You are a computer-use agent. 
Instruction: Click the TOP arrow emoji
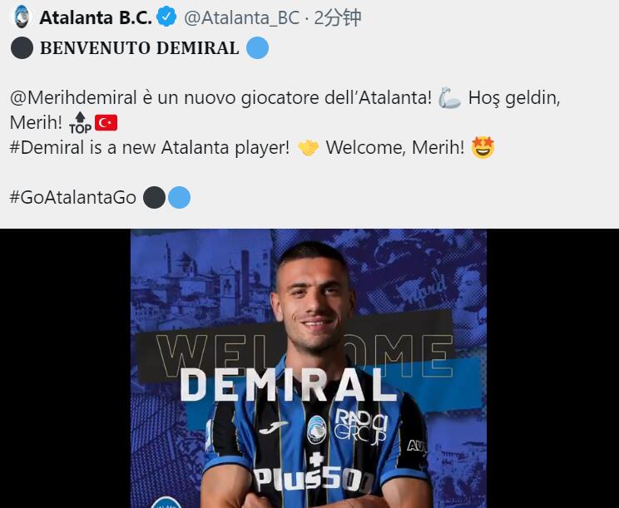point(80,123)
